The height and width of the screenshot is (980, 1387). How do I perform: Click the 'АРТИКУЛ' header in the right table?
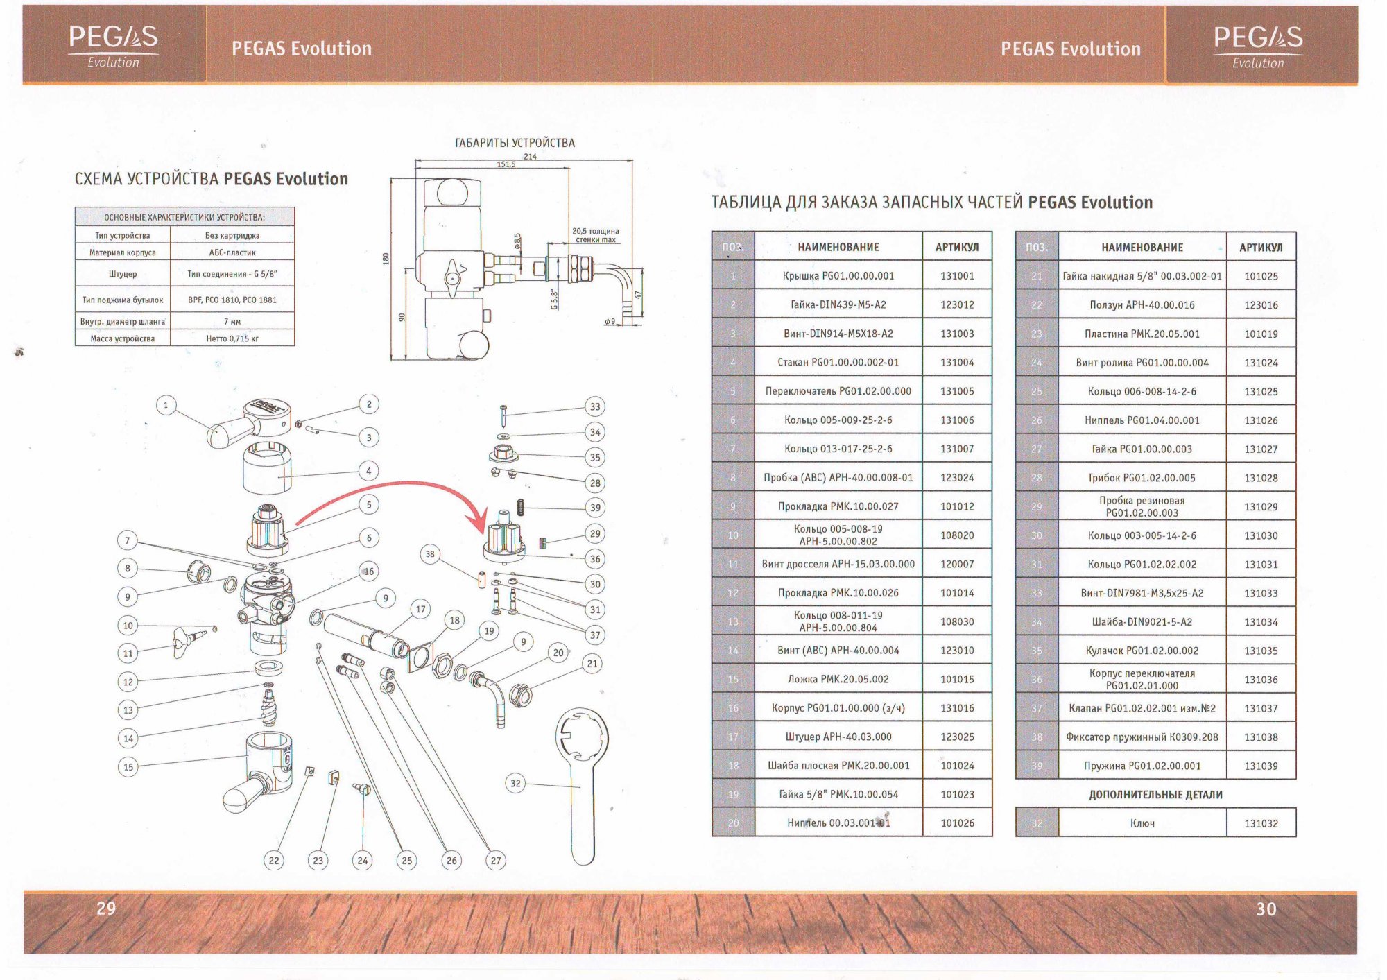point(1260,247)
